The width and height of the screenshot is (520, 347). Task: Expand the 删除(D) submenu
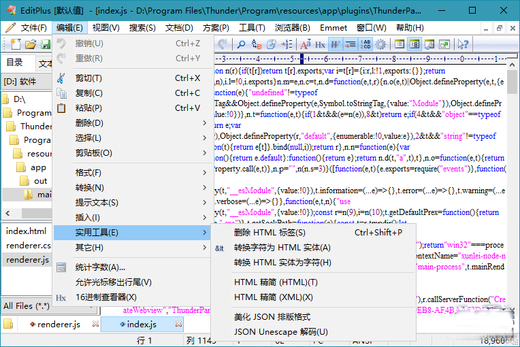[131, 123]
